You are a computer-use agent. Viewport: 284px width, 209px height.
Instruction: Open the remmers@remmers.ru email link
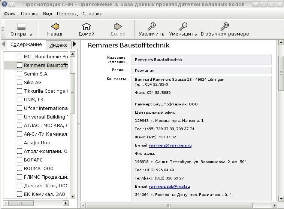click(170, 145)
